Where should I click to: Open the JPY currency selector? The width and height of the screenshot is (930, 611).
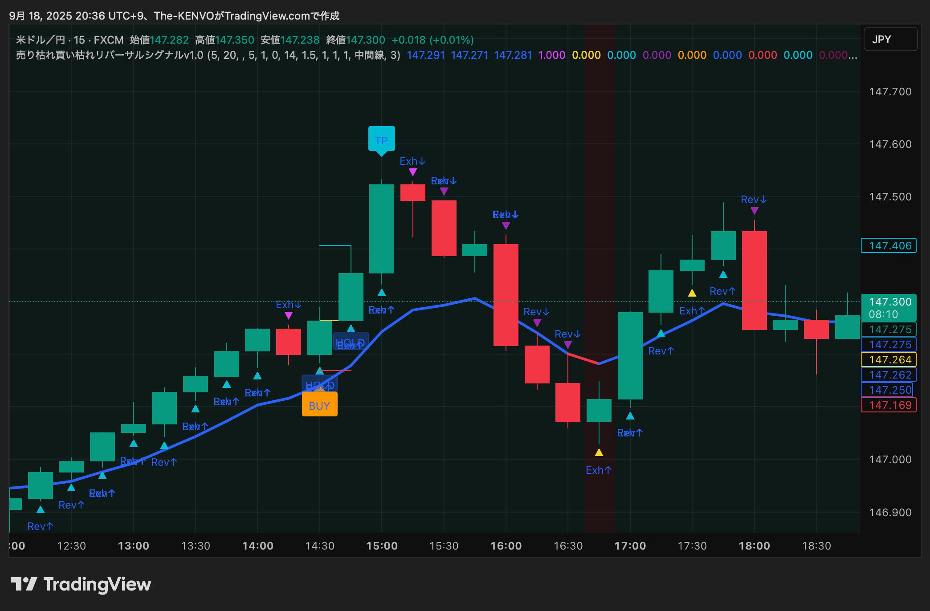[x=890, y=39]
